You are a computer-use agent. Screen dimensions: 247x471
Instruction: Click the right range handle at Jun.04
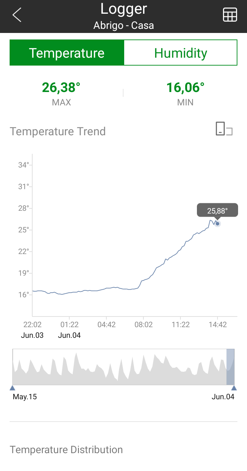coord(234,388)
